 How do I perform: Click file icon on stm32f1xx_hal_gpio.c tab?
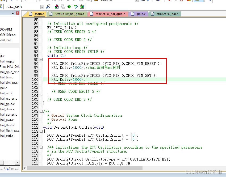(51, 14)
